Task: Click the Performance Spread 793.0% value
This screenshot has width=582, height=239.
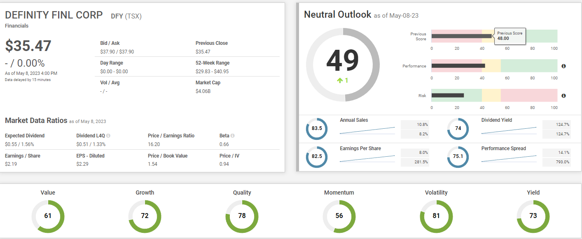Action: [x=563, y=162]
